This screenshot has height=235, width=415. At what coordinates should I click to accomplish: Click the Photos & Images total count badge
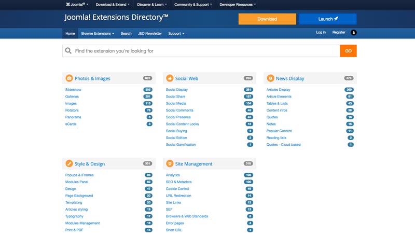pyautogui.click(x=148, y=78)
